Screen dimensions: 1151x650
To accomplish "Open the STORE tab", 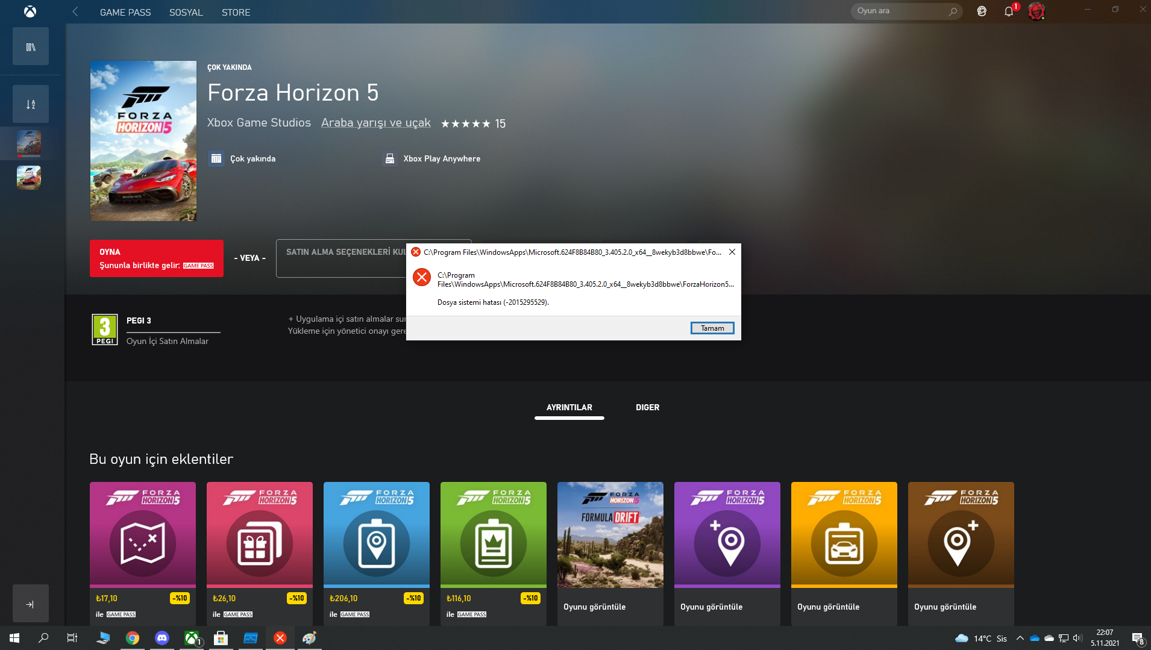I will pos(236,12).
